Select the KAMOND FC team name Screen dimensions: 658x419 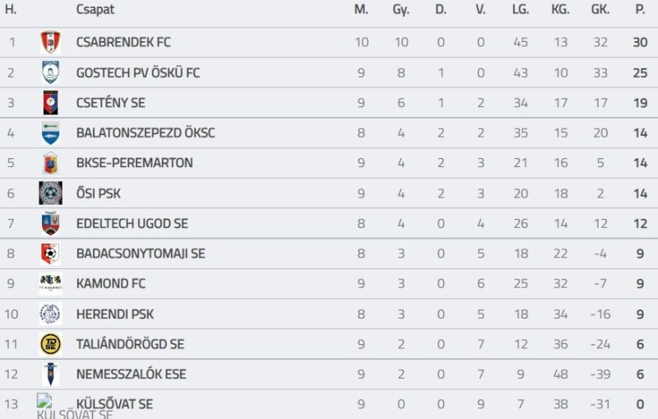110,283
